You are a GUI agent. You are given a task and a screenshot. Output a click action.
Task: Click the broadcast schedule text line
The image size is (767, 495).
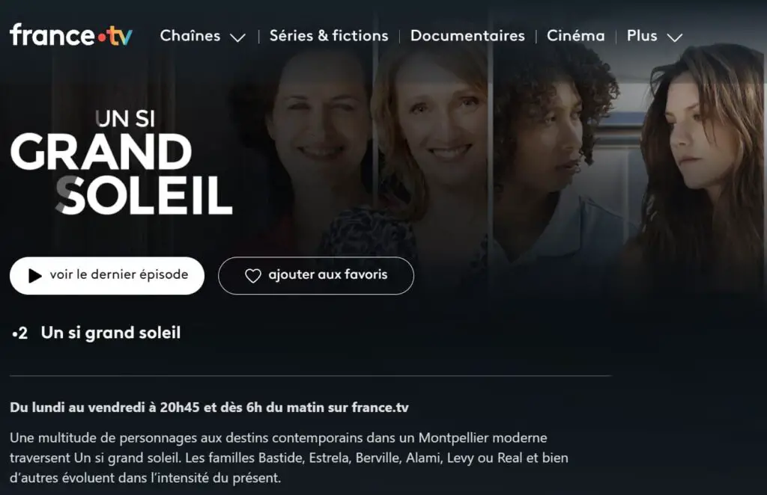(209, 408)
